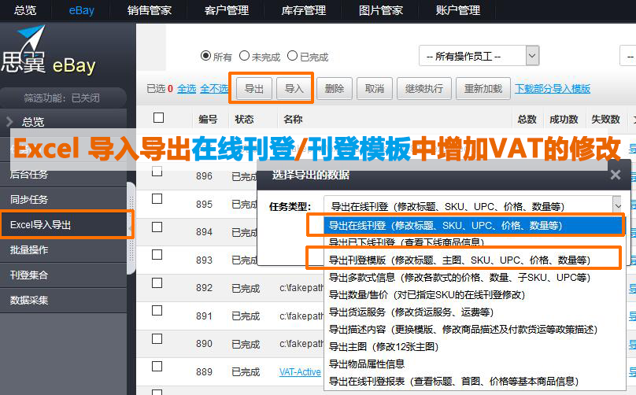Choose 导出在线刊登 highlighted option
The height and width of the screenshot is (395, 636).
(473, 226)
